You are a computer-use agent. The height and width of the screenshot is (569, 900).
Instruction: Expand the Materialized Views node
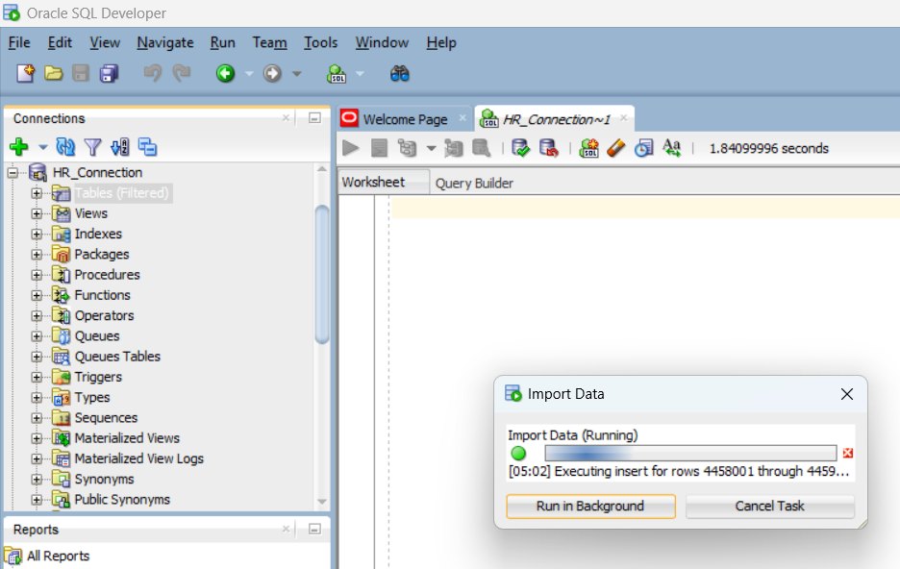(37, 438)
